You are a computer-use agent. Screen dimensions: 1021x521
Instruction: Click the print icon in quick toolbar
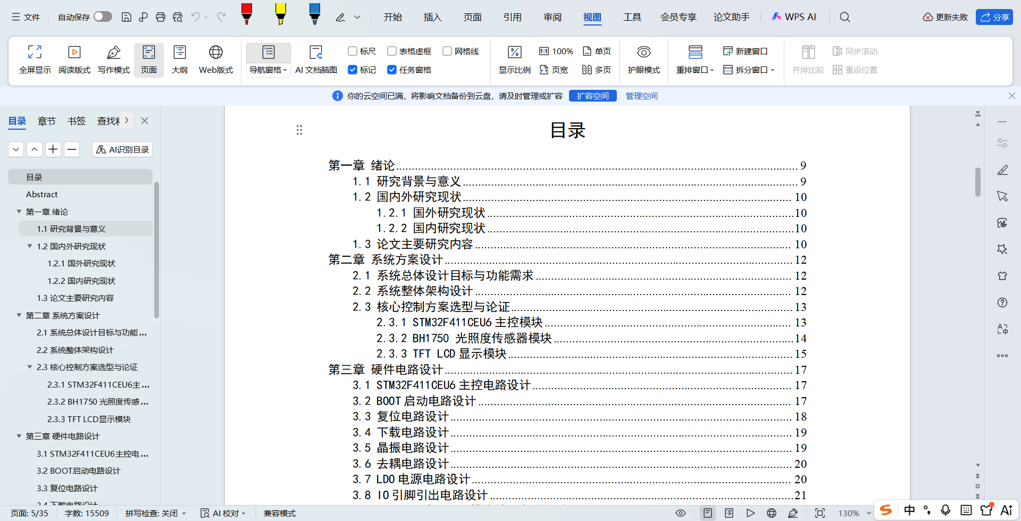pos(160,17)
